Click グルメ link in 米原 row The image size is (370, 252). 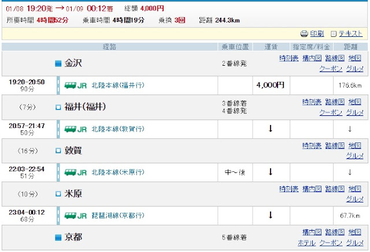click(x=354, y=200)
